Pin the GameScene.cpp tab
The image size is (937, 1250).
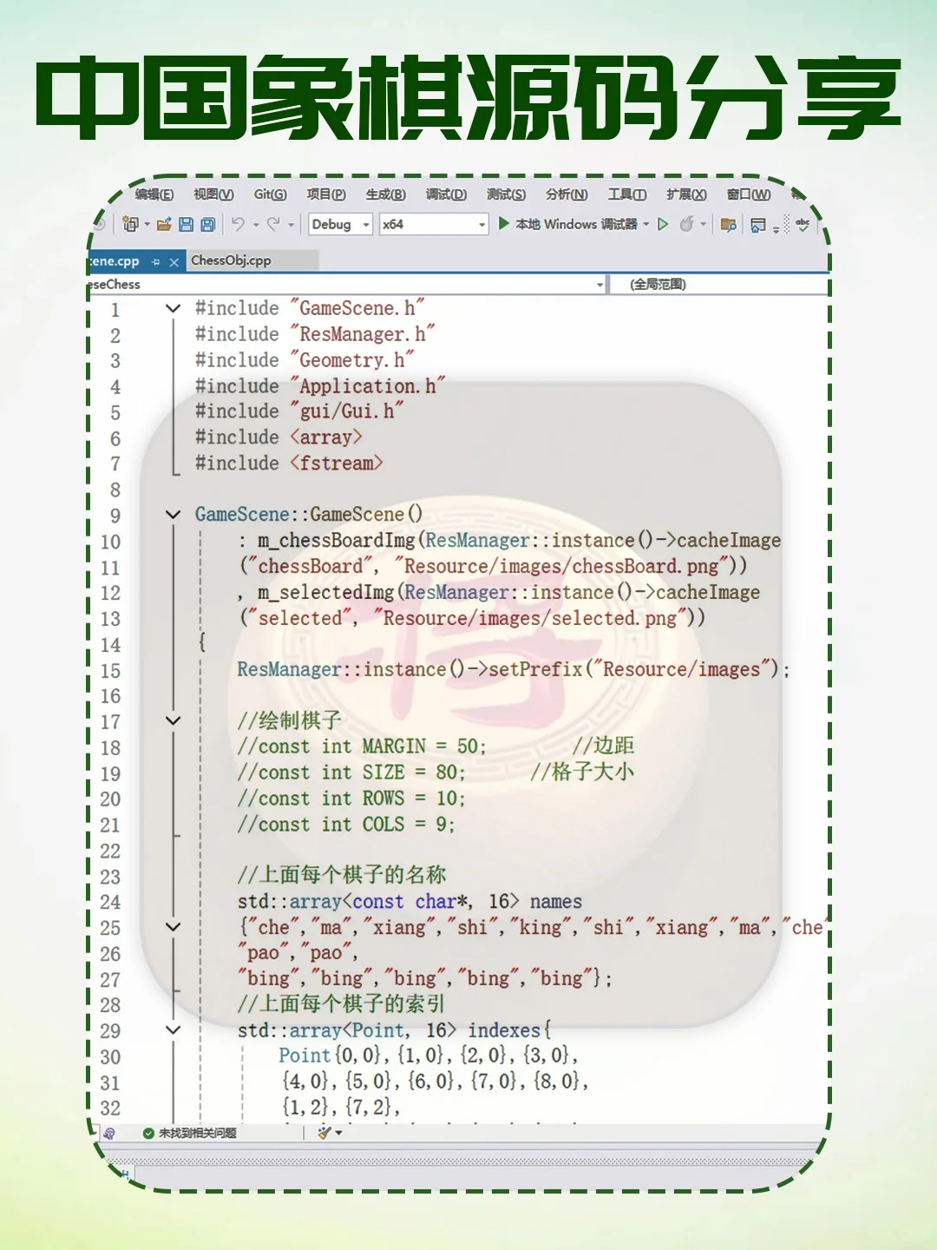[156, 261]
